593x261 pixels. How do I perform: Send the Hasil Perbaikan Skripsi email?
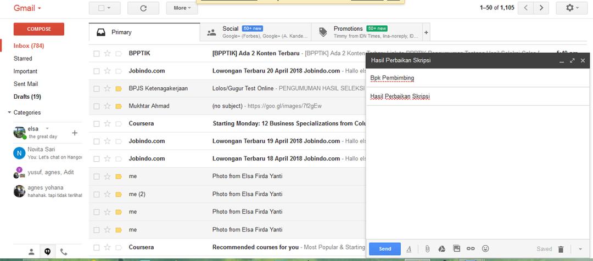385,249
